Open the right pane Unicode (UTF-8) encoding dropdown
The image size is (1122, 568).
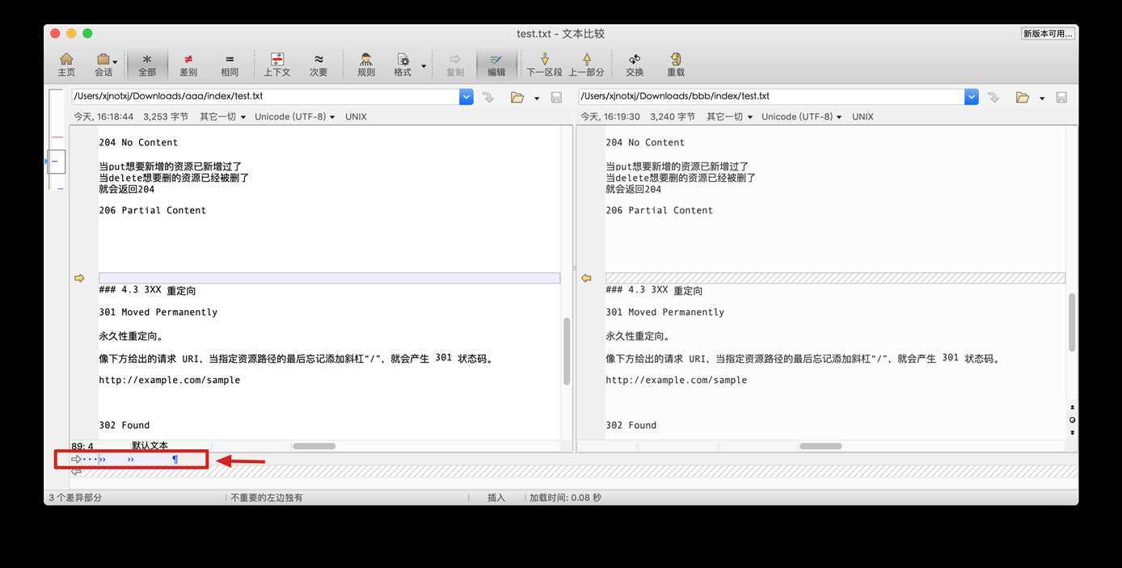(x=802, y=116)
